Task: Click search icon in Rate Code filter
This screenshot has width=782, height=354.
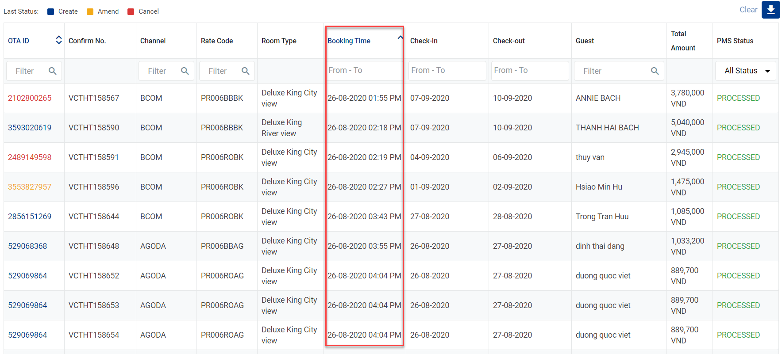Action: tap(245, 71)
